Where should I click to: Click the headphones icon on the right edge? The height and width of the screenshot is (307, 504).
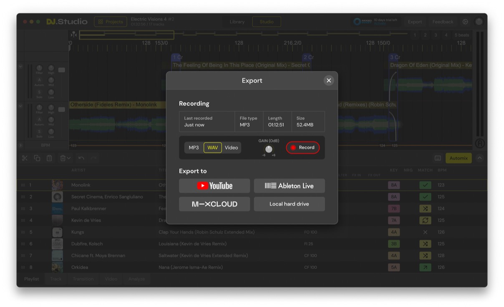(480, 143)
